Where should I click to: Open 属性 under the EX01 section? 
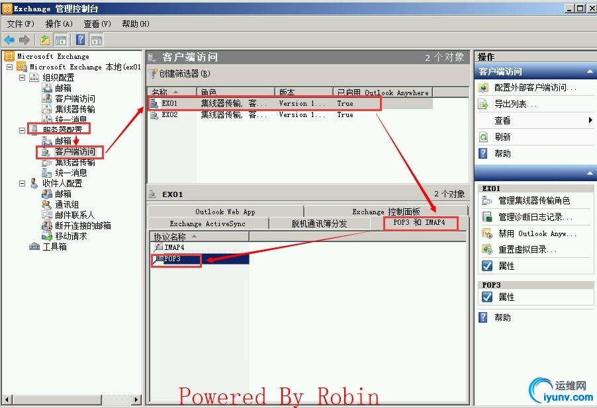506,266
